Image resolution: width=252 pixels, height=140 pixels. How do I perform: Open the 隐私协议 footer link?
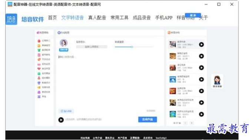(110, 138)
